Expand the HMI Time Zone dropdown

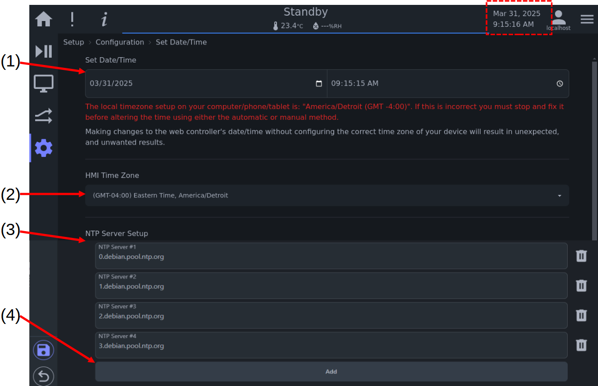(327, 195)
